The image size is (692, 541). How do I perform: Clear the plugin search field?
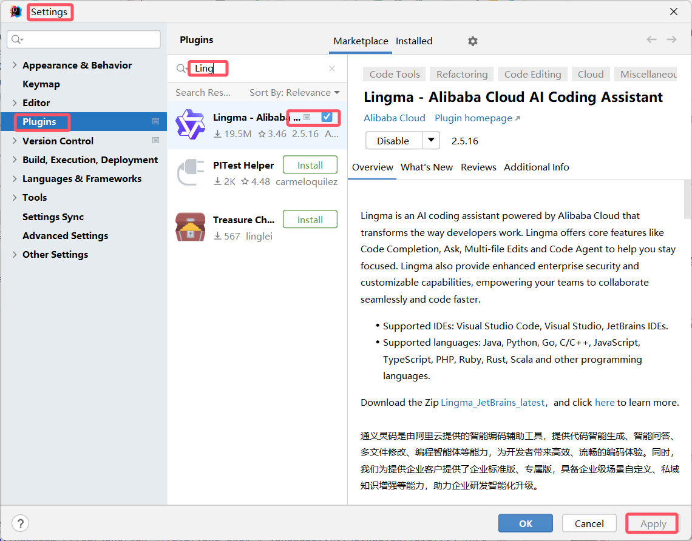coord(332,69)
